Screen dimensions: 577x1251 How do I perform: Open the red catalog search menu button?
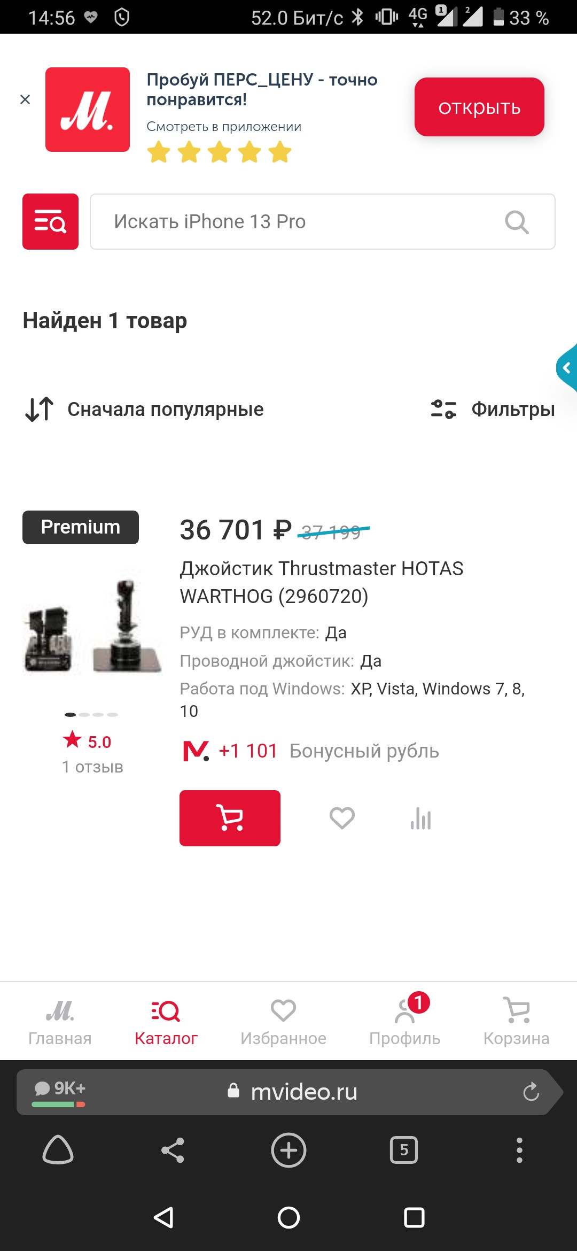coord(50,221)
